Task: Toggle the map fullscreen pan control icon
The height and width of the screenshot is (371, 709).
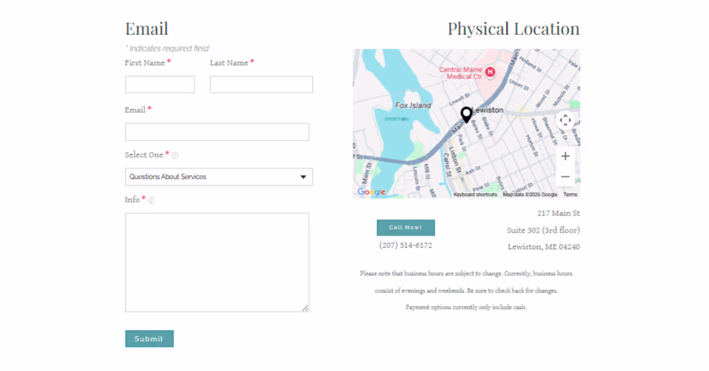Action: click(x=565, y=120)
